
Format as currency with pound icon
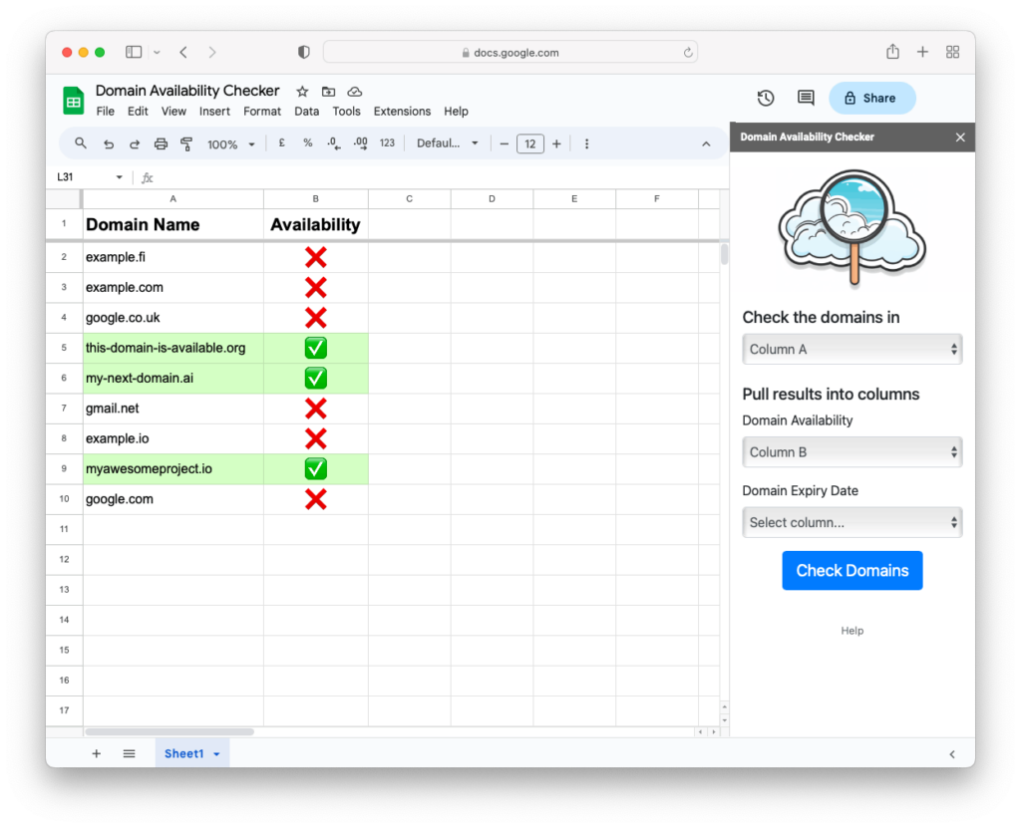[x=281, y=143]
